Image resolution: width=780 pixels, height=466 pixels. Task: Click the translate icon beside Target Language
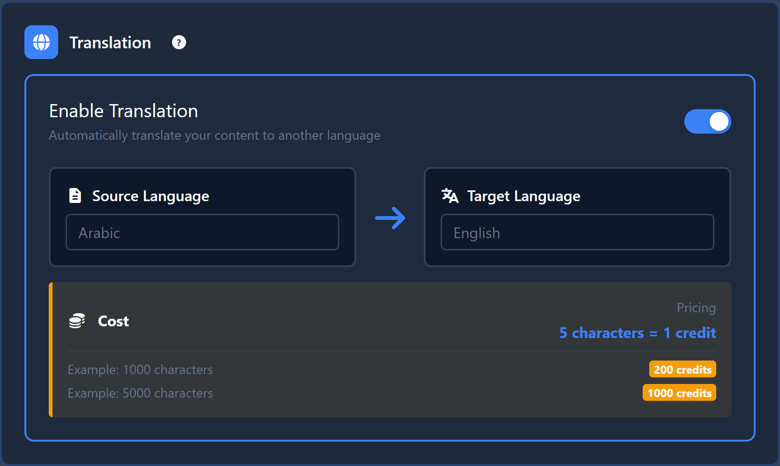pos(450,195)
